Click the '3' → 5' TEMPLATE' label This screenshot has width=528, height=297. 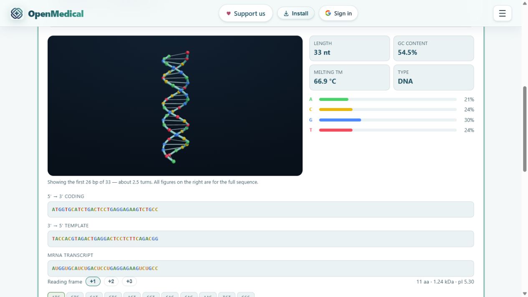pos(68,226)
